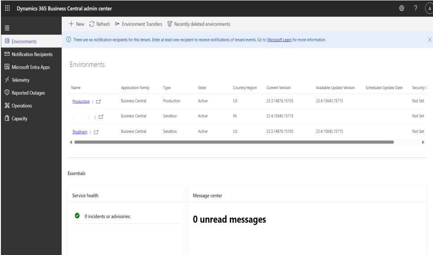The image size is (433, 255).
Task: Open the Production environment link
Action: pyautogui.click(x=81, y=101)
